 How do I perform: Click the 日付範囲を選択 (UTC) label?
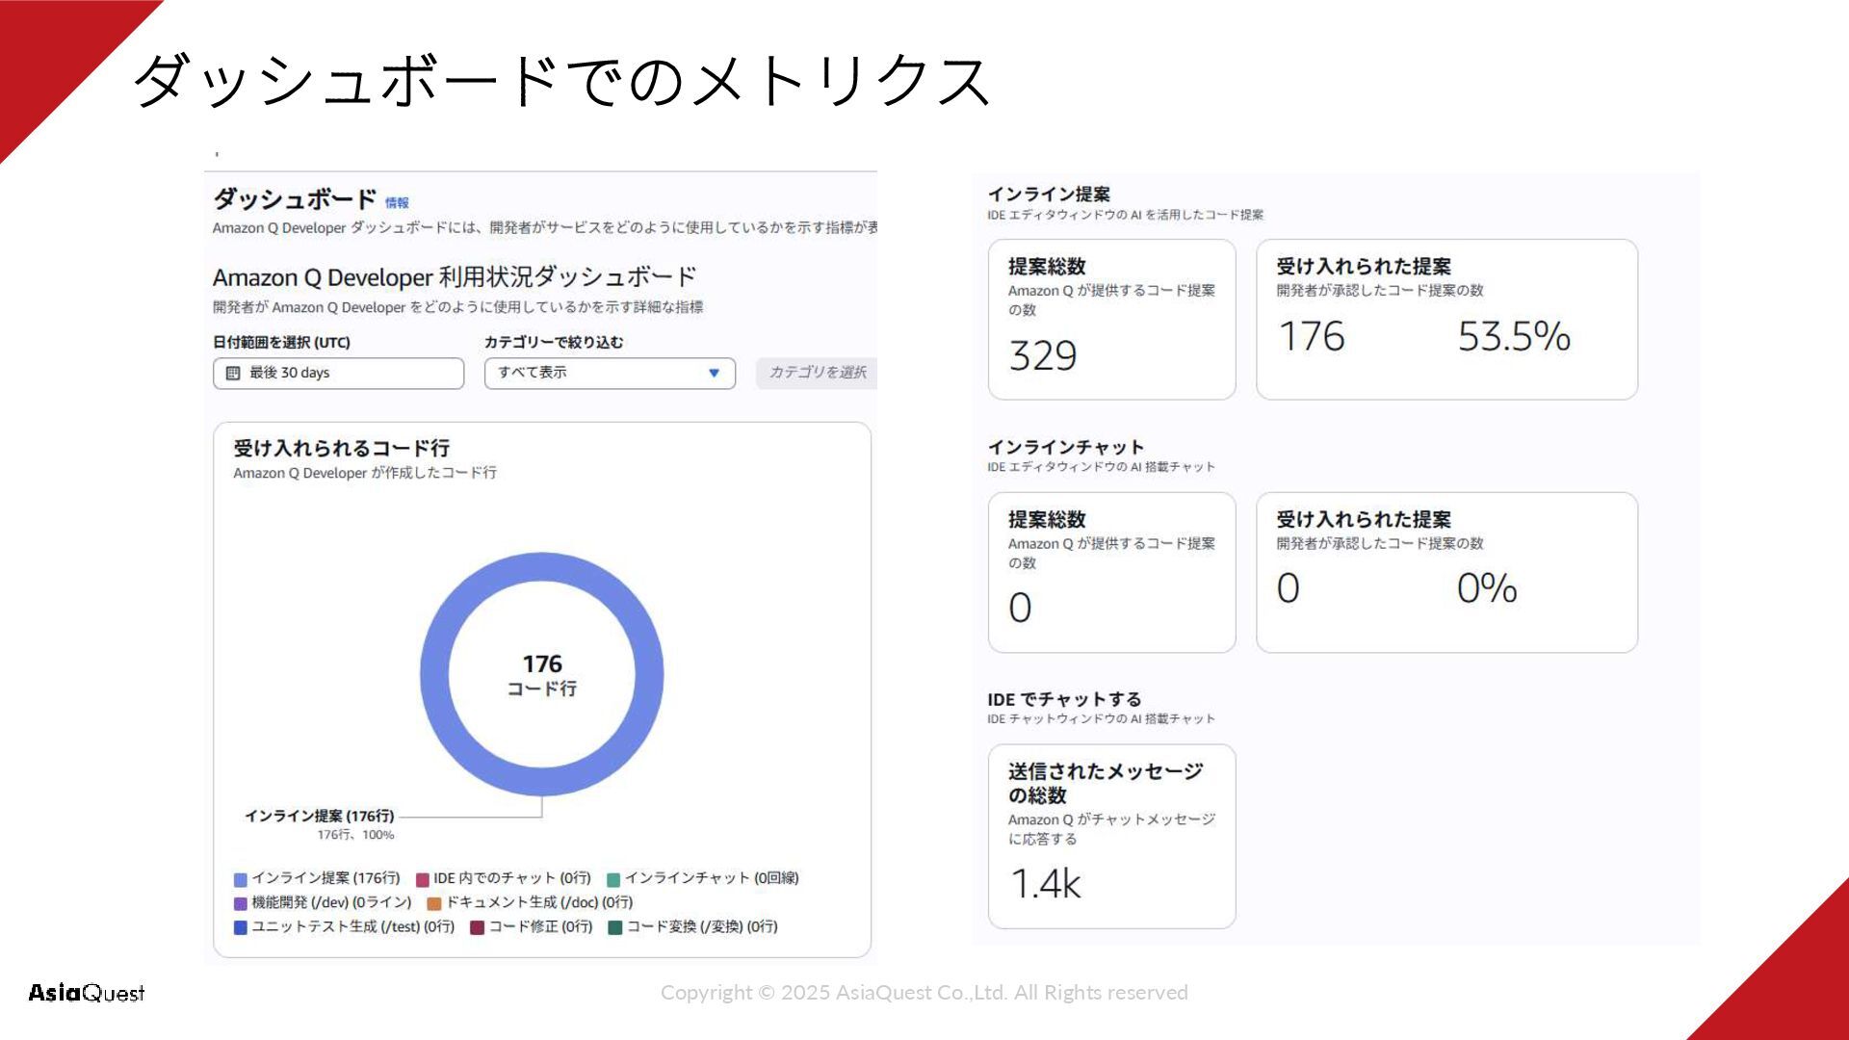tap(281, 343)
